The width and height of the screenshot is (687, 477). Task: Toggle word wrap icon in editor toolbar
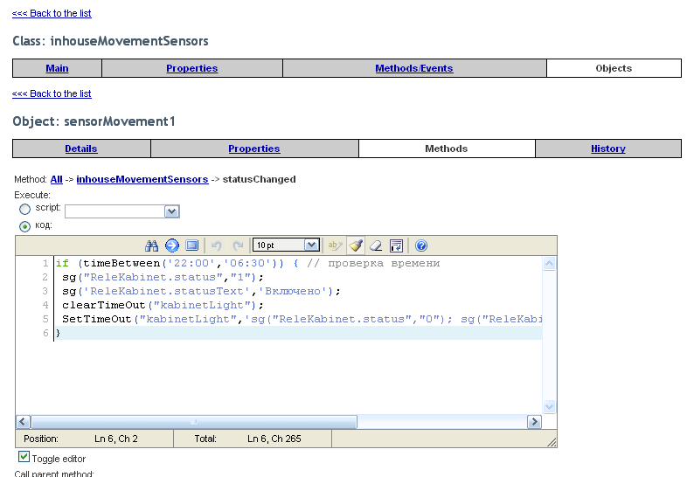coord(396,245)
